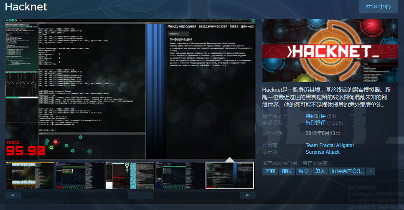The height and width of the screenshot is (210, 404).
Task: Click the 该产品的热门用户自定义标签 label
Action: click(x=297, y=163)
